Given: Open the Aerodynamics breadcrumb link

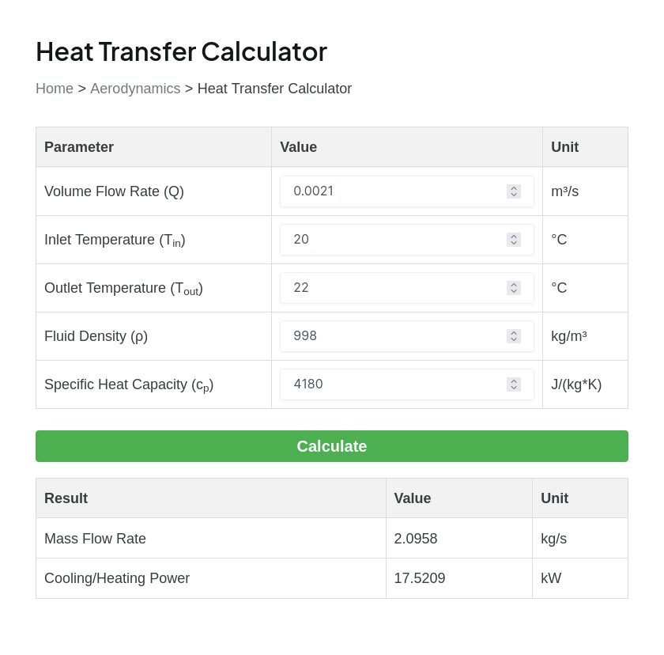Looking at the screenshot, I should click(x=135, y=89).
